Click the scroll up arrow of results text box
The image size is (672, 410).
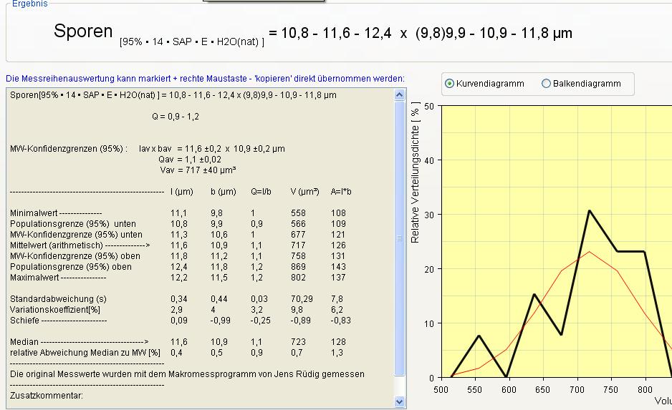pos(400,94)
